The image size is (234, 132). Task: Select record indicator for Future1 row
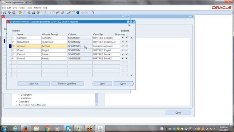click(x=10, y=54)
